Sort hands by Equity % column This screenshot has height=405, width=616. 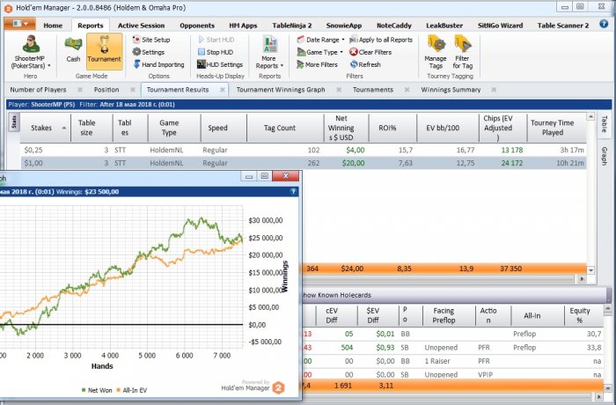(x=583, y=315)
